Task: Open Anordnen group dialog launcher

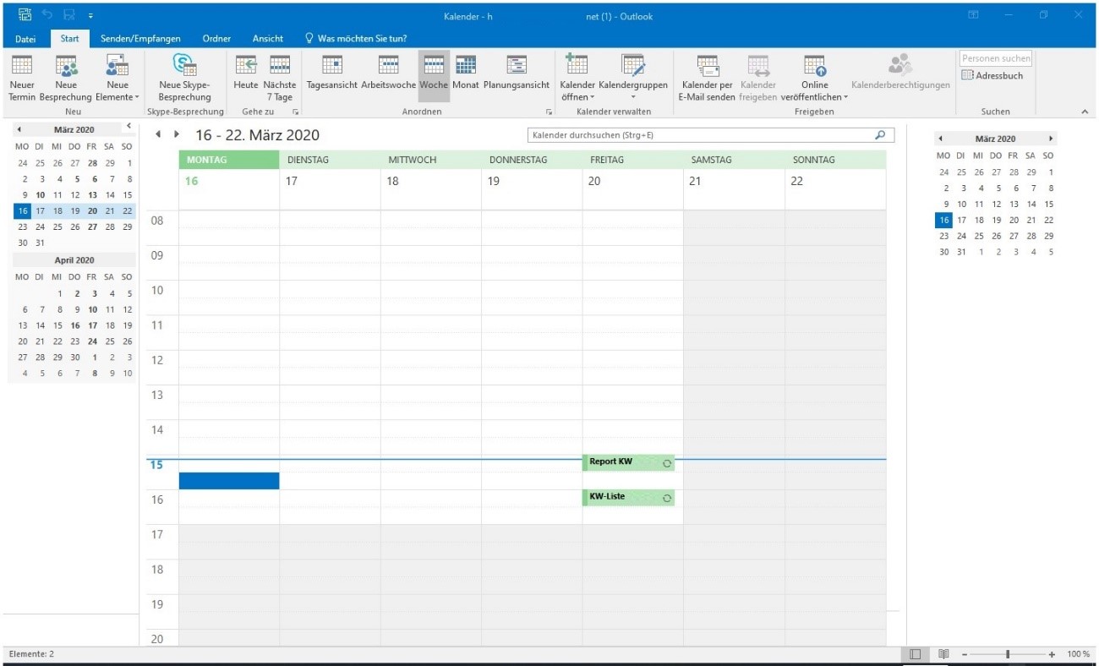Action: 549,112
